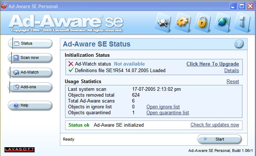This screenshot has height=156, width=256.
Task: Follow the Click Here To Upgrade link
Action: click(213, 64)
